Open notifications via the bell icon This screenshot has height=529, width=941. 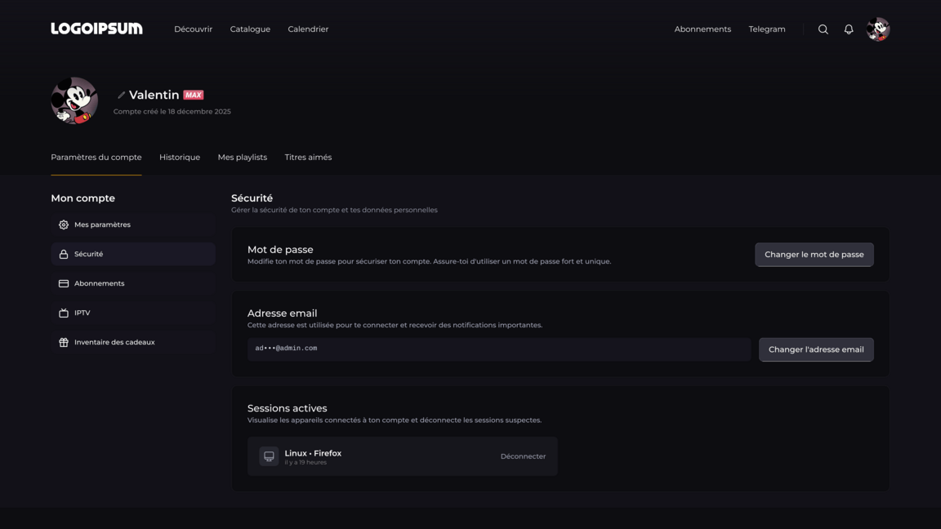coord(849,29)
